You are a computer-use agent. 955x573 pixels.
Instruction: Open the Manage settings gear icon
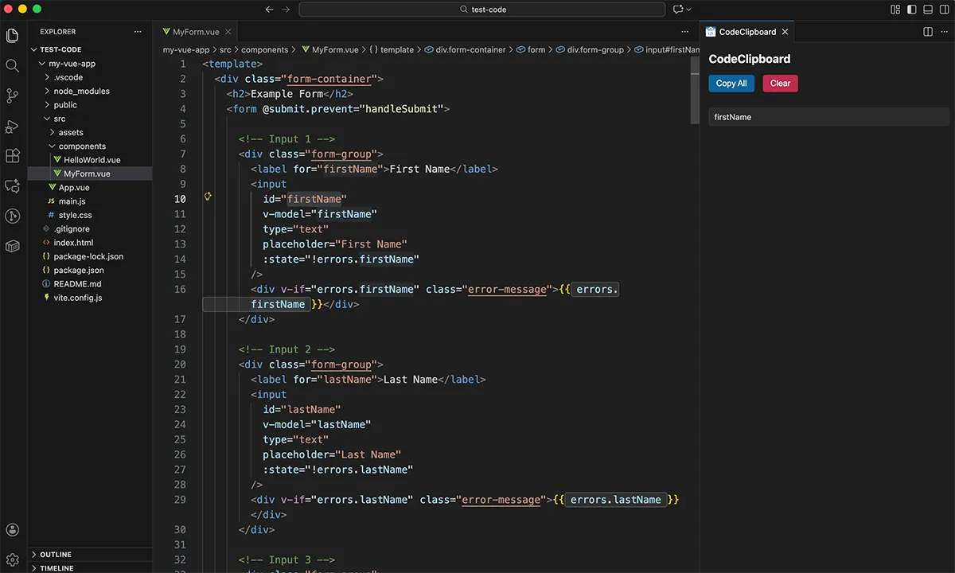point(12,559)
